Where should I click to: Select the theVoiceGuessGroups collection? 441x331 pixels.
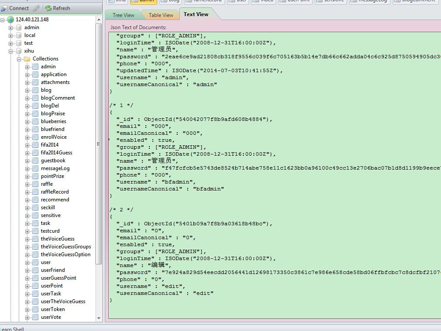coord(66,247)
